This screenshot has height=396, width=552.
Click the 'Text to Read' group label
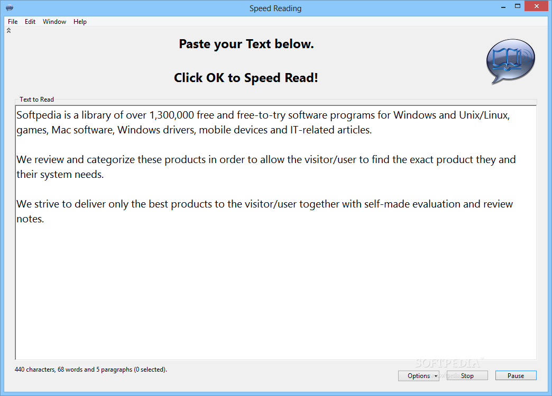pos(36,100)
